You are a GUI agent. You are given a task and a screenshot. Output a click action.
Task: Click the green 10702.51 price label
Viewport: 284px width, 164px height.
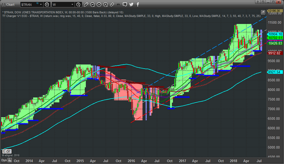coord(275,38)
